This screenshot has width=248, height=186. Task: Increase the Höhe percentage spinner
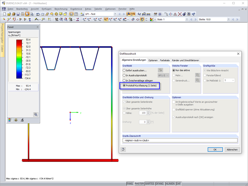pos(148,112)
